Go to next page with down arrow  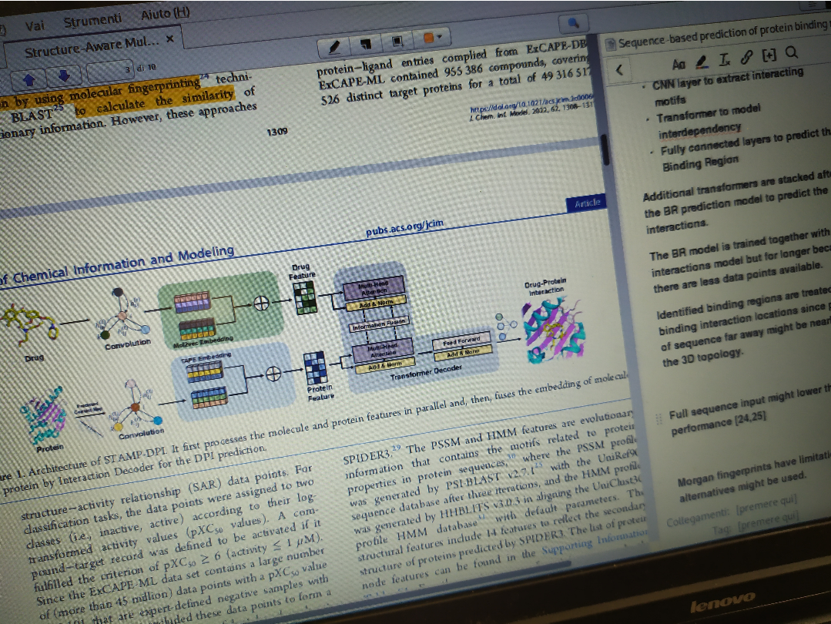pyautogui.click(x=64, y=75)
